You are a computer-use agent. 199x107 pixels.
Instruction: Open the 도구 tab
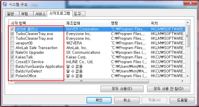point(79,14)
